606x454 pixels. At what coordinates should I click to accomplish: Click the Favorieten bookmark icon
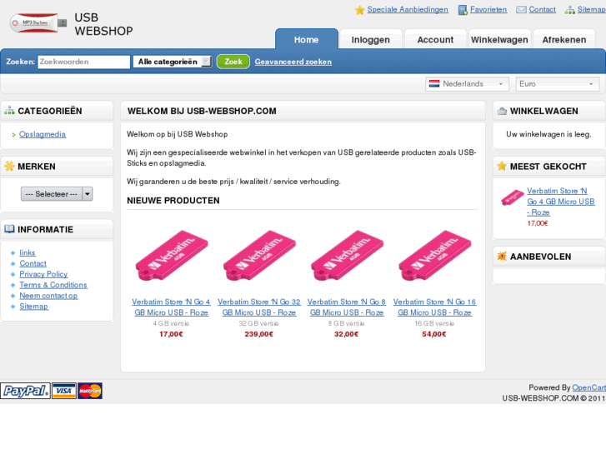463,10
